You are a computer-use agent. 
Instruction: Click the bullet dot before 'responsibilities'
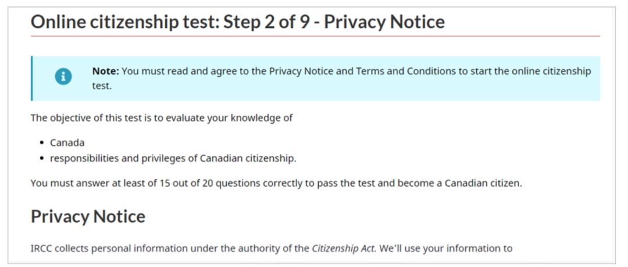42,158
